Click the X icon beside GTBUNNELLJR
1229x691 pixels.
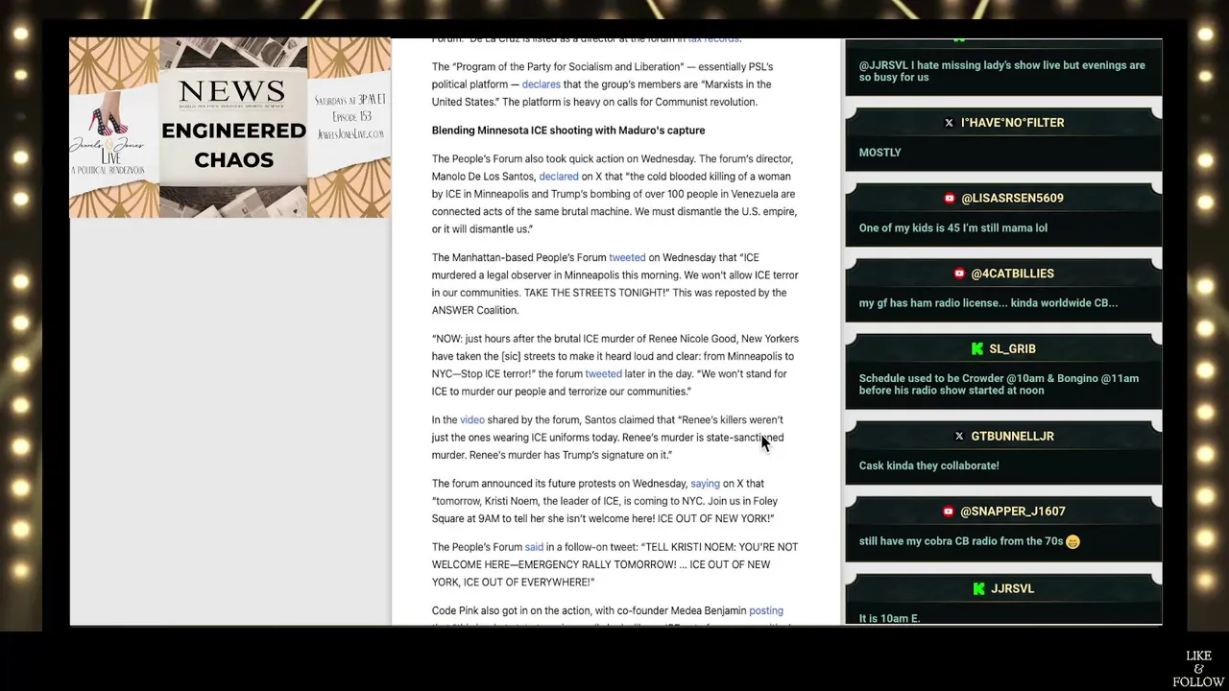959,437
